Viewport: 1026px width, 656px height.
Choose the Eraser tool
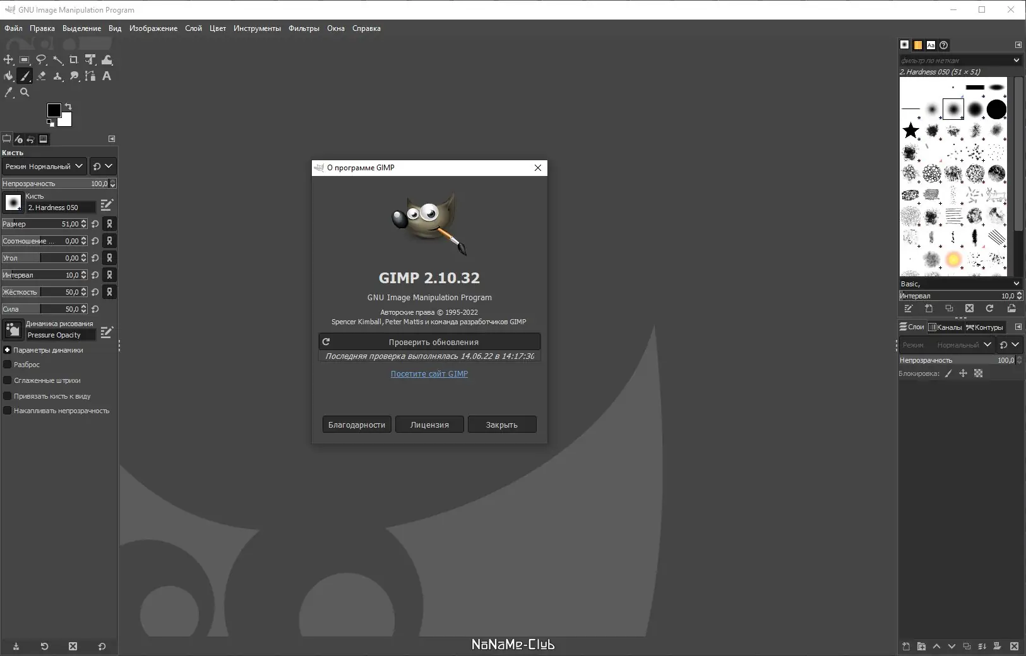click(x=41, y=76)
